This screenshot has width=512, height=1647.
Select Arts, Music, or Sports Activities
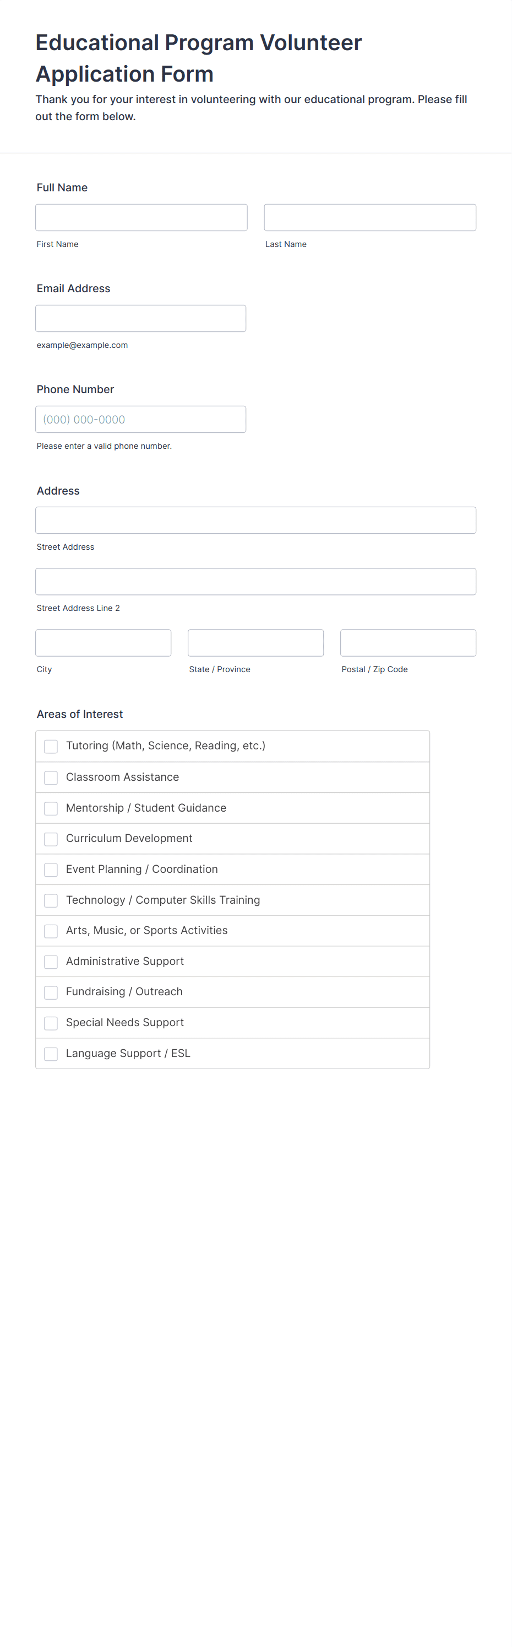click(x=51, y=931)
